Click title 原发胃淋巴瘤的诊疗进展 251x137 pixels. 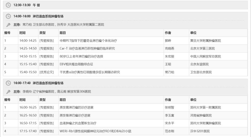point(77,108)
